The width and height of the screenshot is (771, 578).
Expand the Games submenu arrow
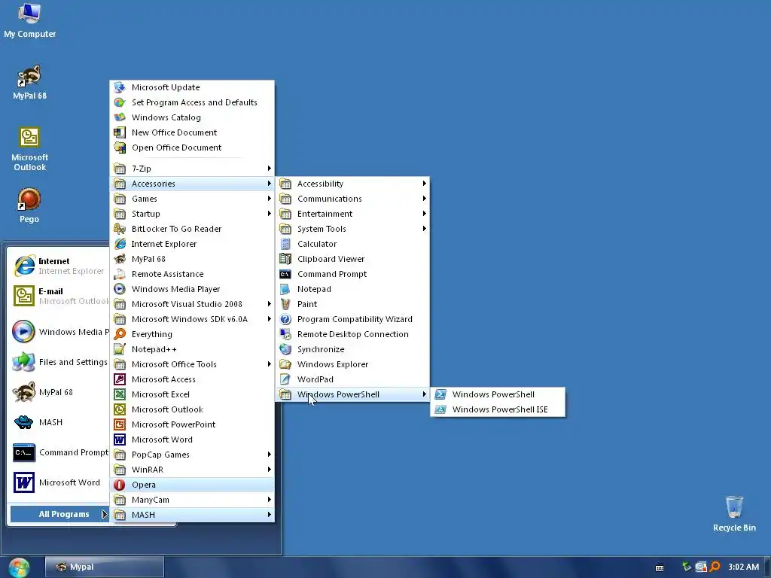pyautogui.click(x=270, y=199)
